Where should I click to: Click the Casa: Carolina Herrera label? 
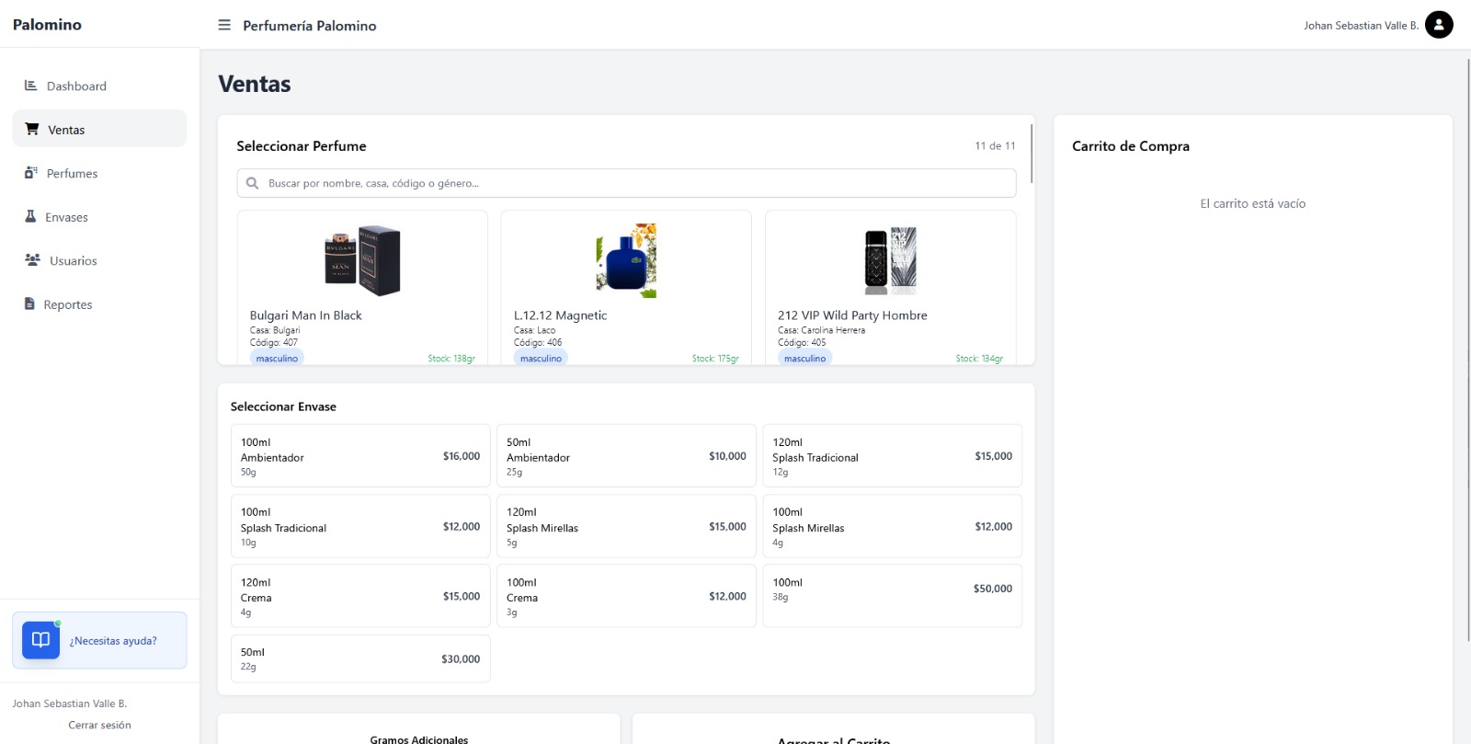(821, 330)
